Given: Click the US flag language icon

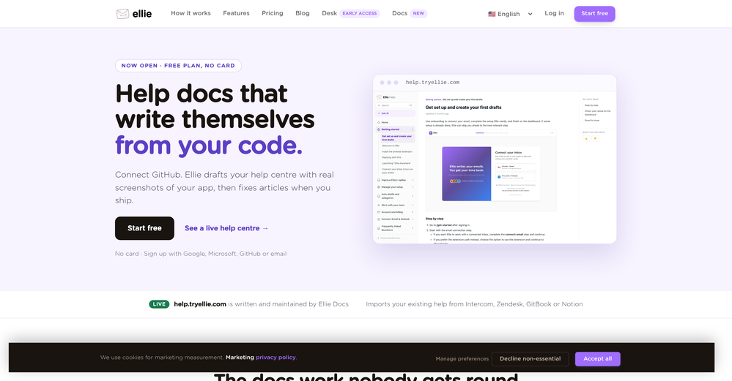Looking at the screenshot, I should [492, 14].
